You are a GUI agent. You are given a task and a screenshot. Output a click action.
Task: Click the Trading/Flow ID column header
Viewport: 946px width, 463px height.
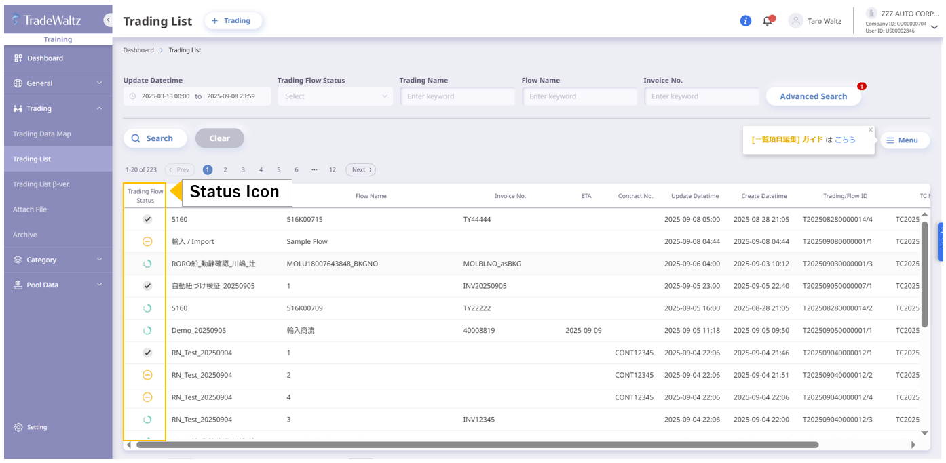tap(845, 196)
